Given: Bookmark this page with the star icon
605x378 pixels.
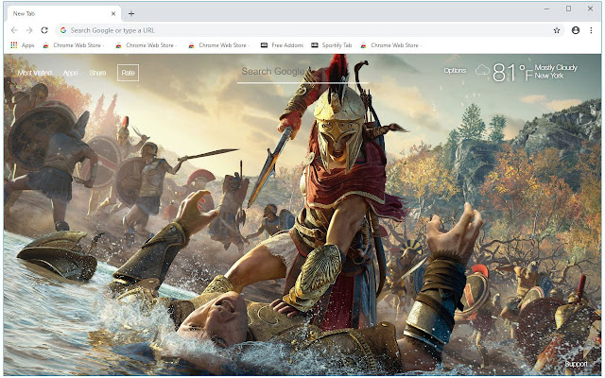Looking at the screenshot, I should click(x=557, y=30).
